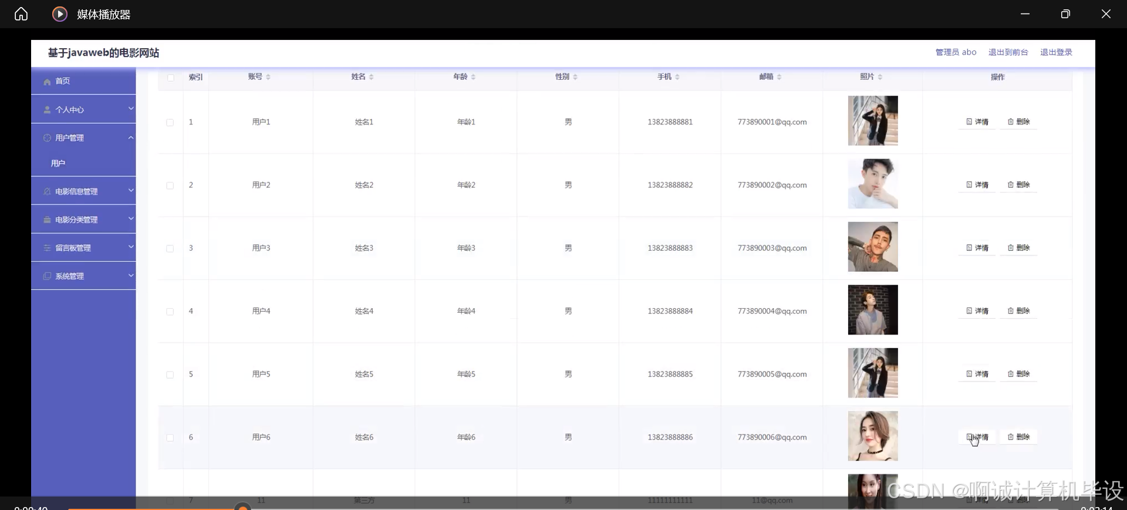The height and width of the screenshot is (510, 1127).
Task: Select the 用户 submenu item
Action: 83,164
